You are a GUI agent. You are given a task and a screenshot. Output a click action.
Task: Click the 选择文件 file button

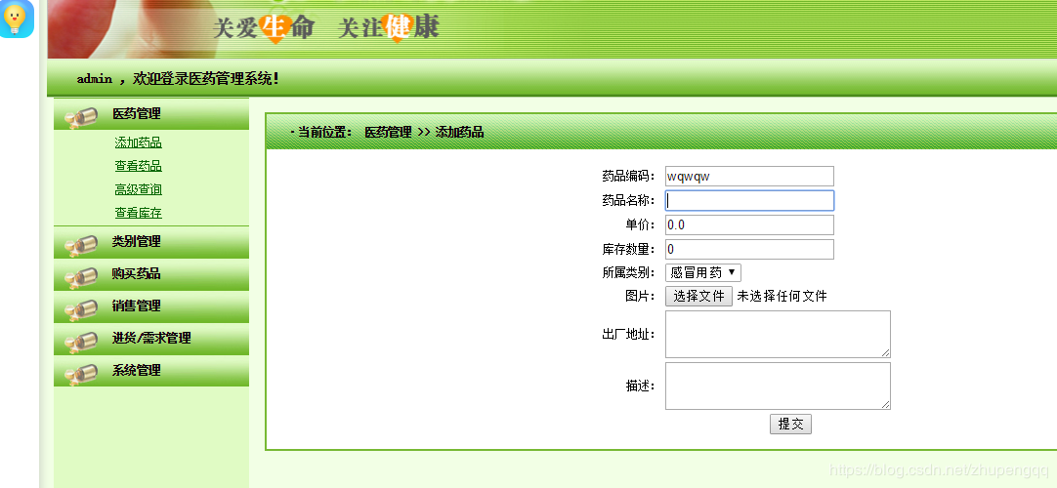pos(698,296)
